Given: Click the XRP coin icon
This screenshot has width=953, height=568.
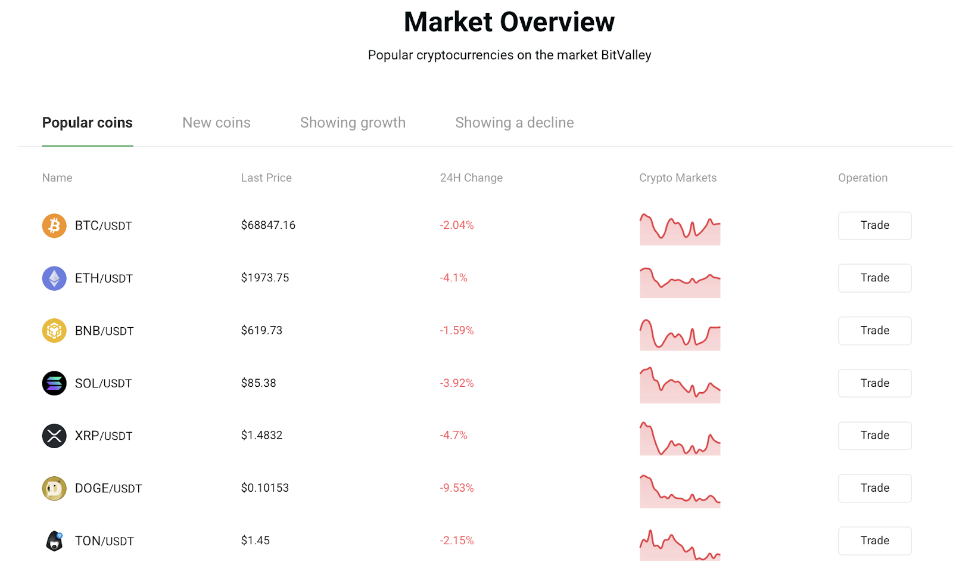Looking at the screenshot, I should tap(54, 436).
